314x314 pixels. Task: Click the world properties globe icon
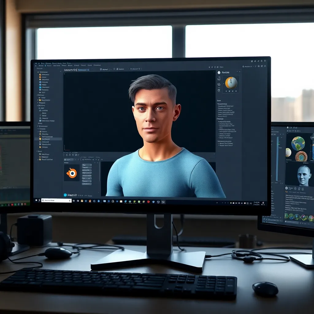(x=219, y=84)
